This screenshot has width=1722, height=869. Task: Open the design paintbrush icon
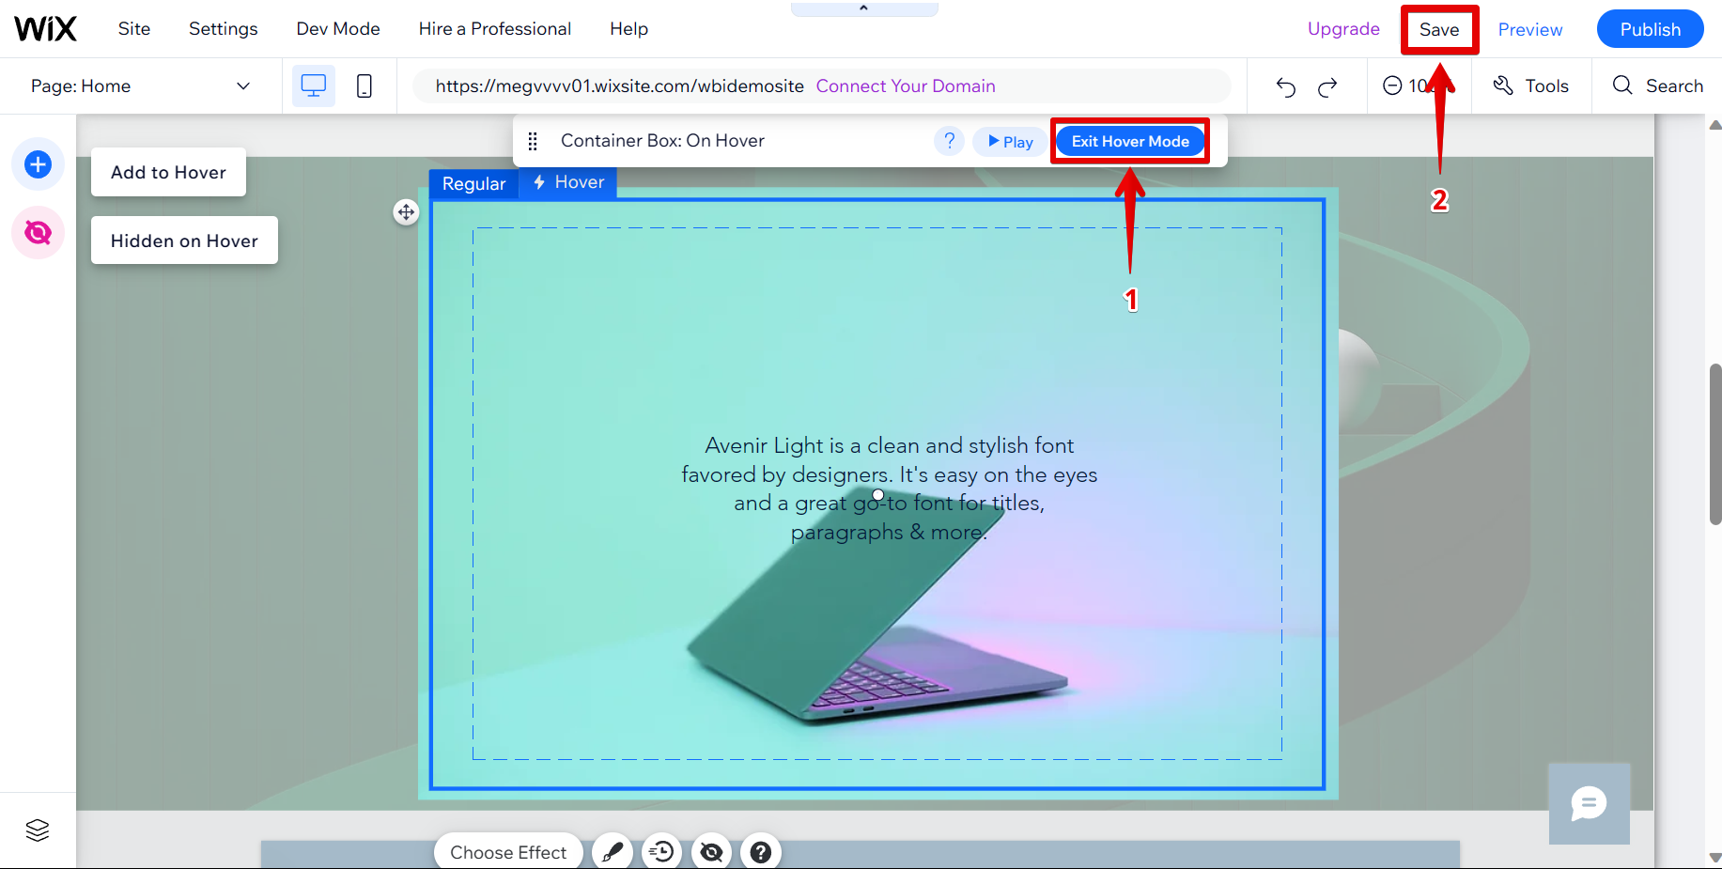pyautogui.click(x=613, y=852)
